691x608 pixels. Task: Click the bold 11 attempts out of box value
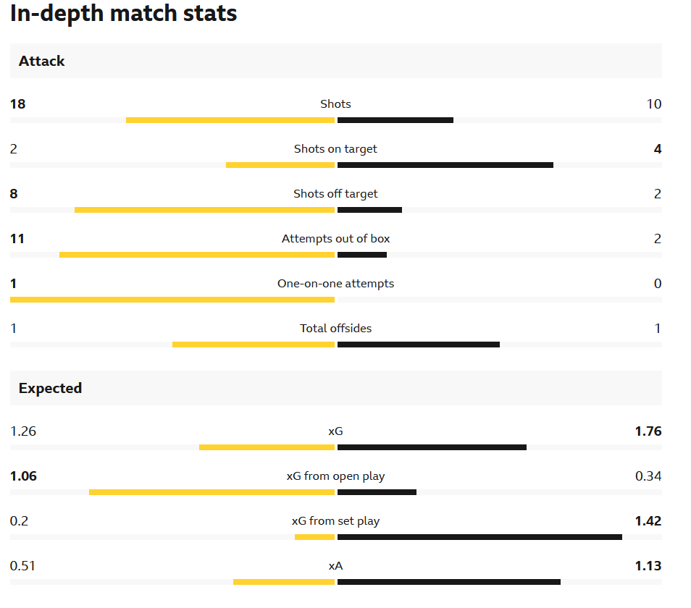(x=17, y=239)
